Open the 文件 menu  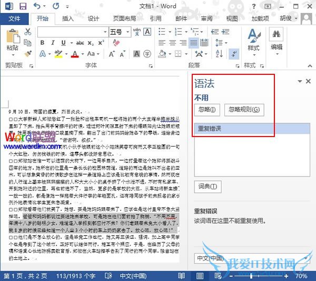pos(14,18)
